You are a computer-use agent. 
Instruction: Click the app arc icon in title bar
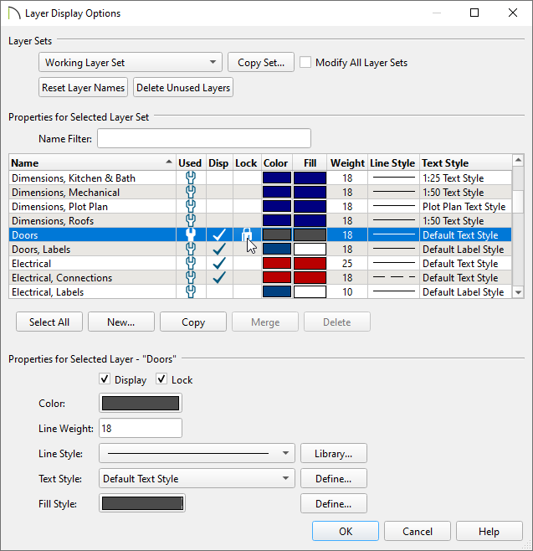click(14, 13)
